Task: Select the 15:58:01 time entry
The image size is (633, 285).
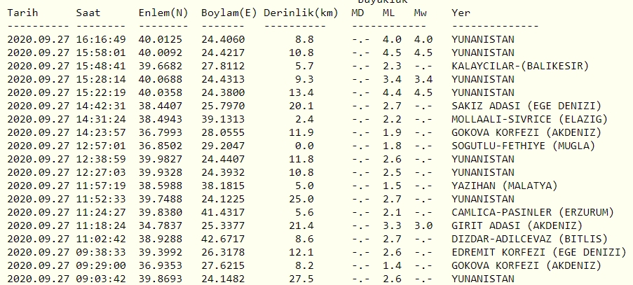Action: click(x=101, y=53)
